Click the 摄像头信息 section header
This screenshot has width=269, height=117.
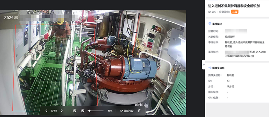218,68
